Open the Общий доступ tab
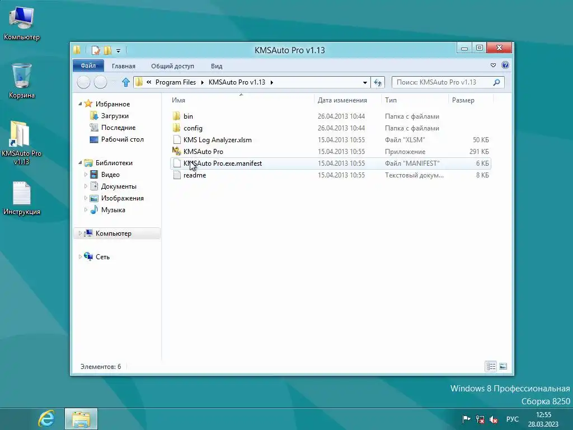This screenshot has width=573, height=430. 172,66
